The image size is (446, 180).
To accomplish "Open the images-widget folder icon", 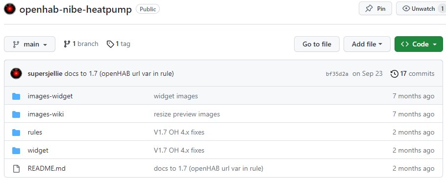I will (x=16, y=96).
